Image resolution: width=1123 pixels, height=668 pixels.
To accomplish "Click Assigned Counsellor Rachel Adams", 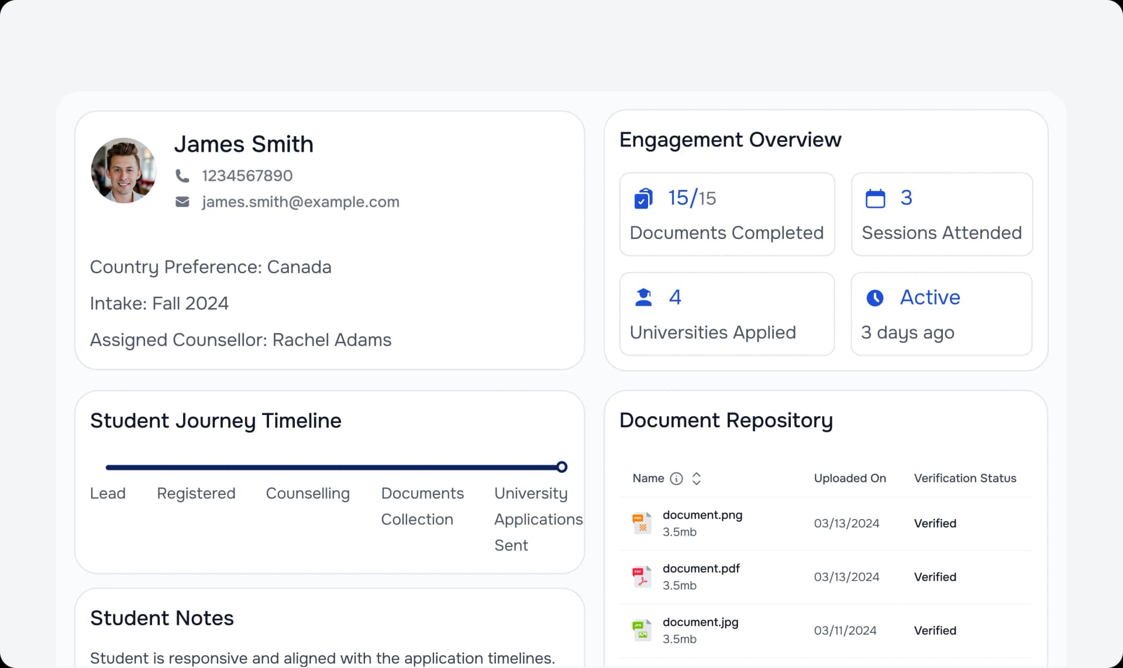I will 240,340.
